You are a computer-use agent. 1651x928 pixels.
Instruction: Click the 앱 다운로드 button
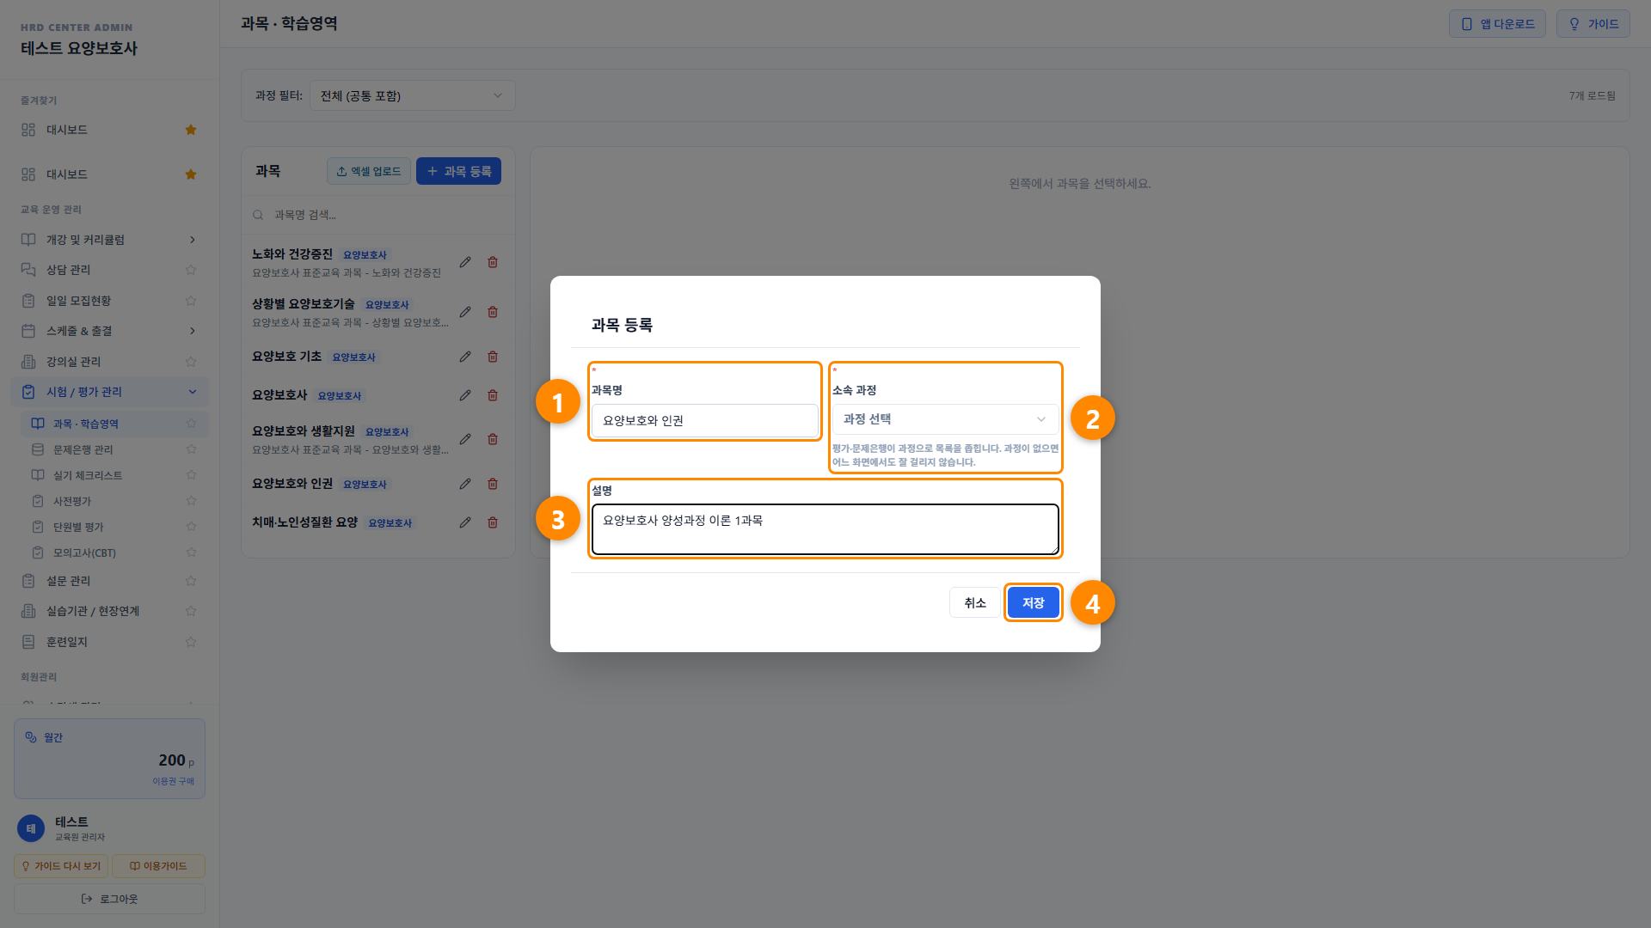pyautogui.click(x=1497, y=24)
